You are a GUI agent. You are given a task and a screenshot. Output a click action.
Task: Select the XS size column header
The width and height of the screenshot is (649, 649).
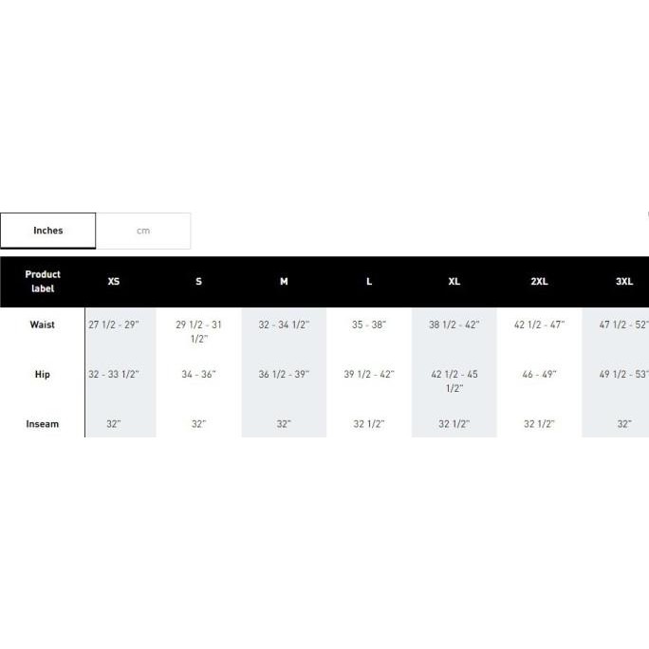[x=114, y=282]
